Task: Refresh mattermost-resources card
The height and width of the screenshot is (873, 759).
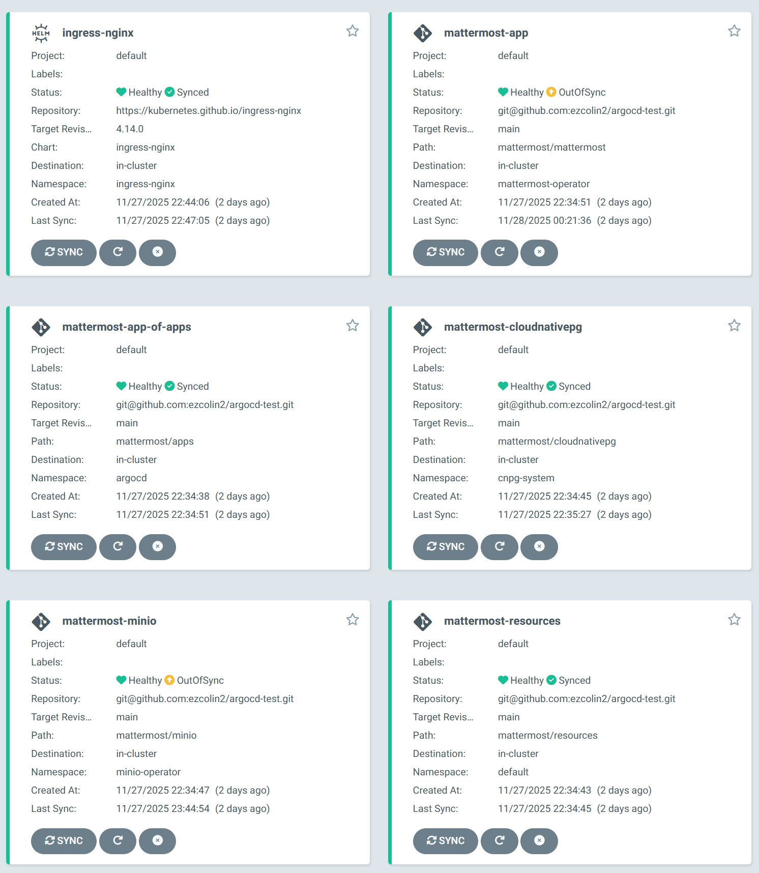Action: [x=500, y=841]
